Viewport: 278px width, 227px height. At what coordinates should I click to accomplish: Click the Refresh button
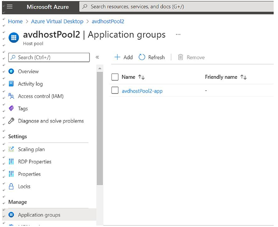coord(152,57)
